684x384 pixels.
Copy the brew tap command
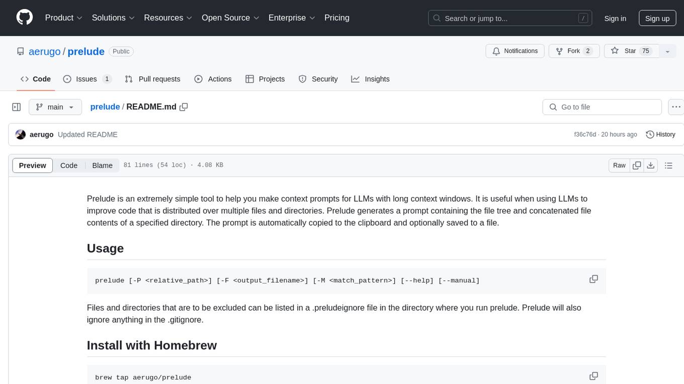[593, 376]
